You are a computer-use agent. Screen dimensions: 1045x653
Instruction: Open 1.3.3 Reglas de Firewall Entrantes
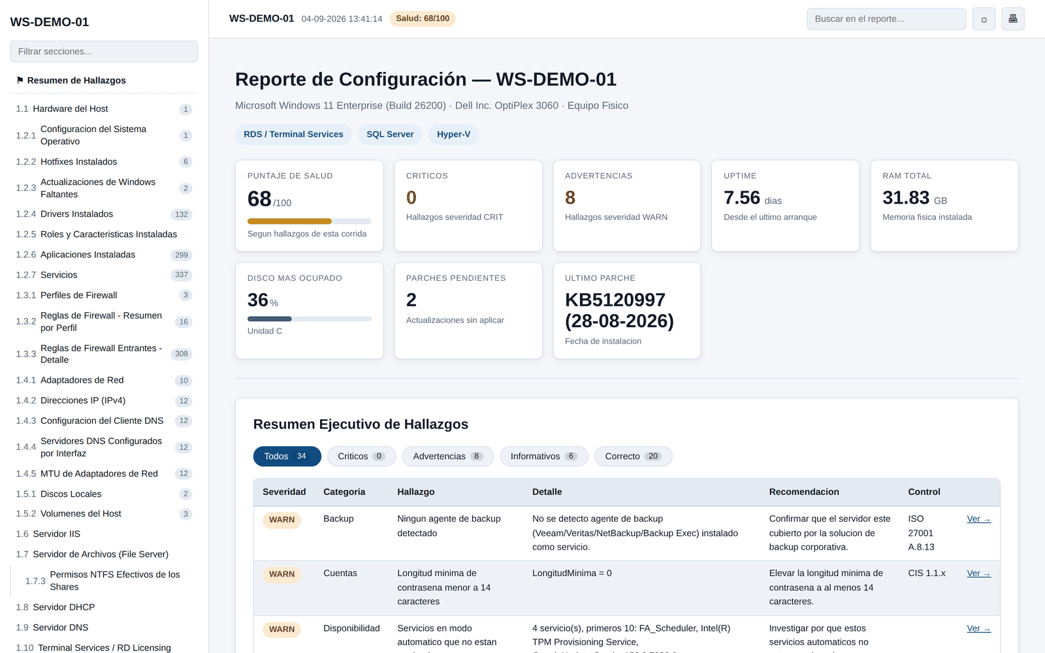pyautogui.click(x=104, y=354)
